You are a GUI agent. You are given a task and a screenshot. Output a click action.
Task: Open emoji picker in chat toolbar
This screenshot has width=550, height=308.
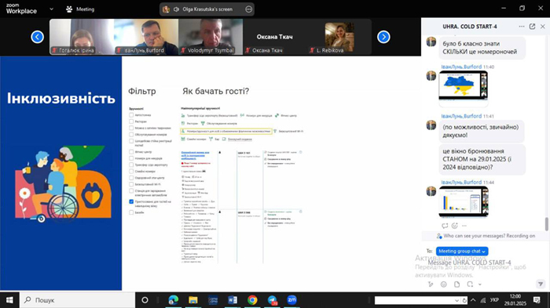coord(444,284)
